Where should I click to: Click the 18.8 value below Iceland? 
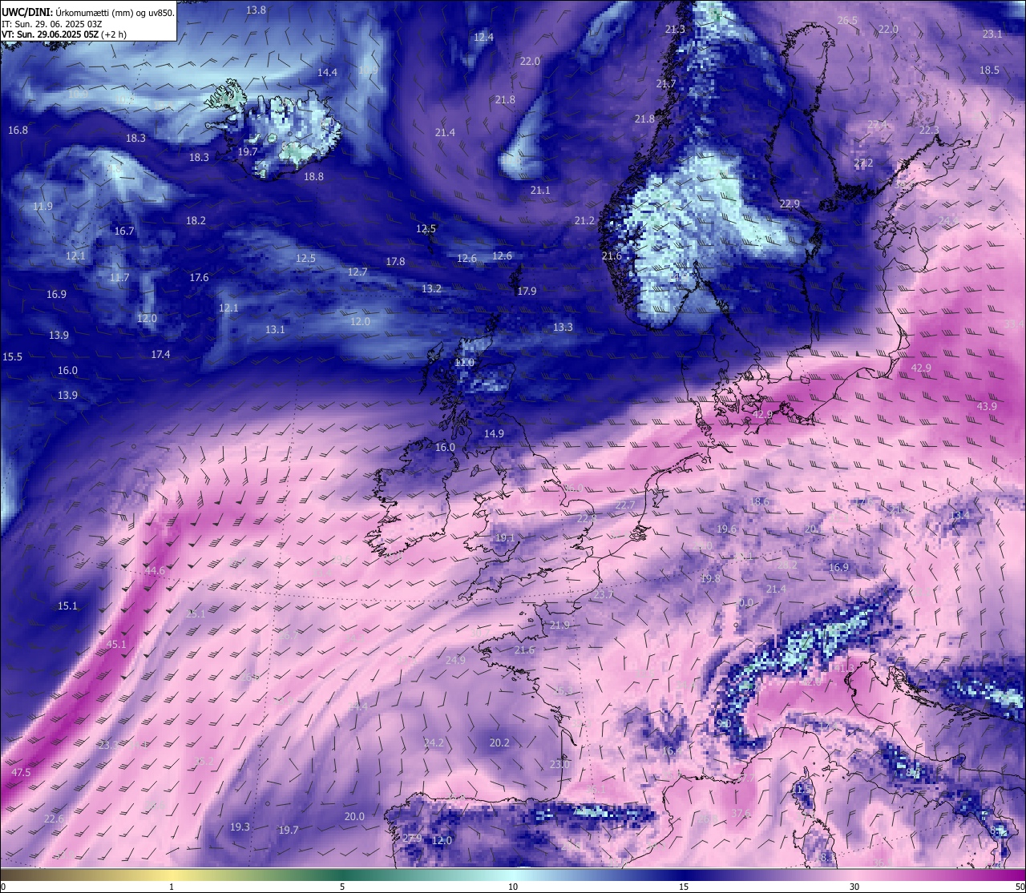tap(313, 177)
